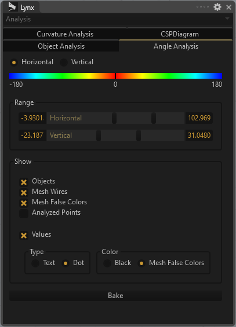Open the CSPDiagram tab
The image size is (236, 327).
click(180, 34)
